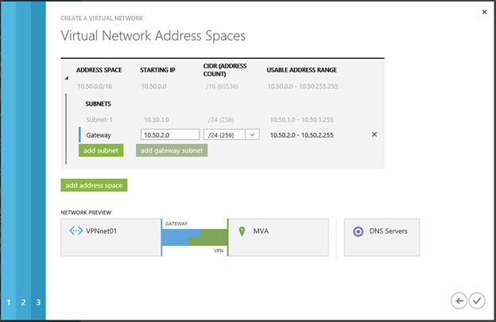Select wizard step 3

tap(37, 302)
